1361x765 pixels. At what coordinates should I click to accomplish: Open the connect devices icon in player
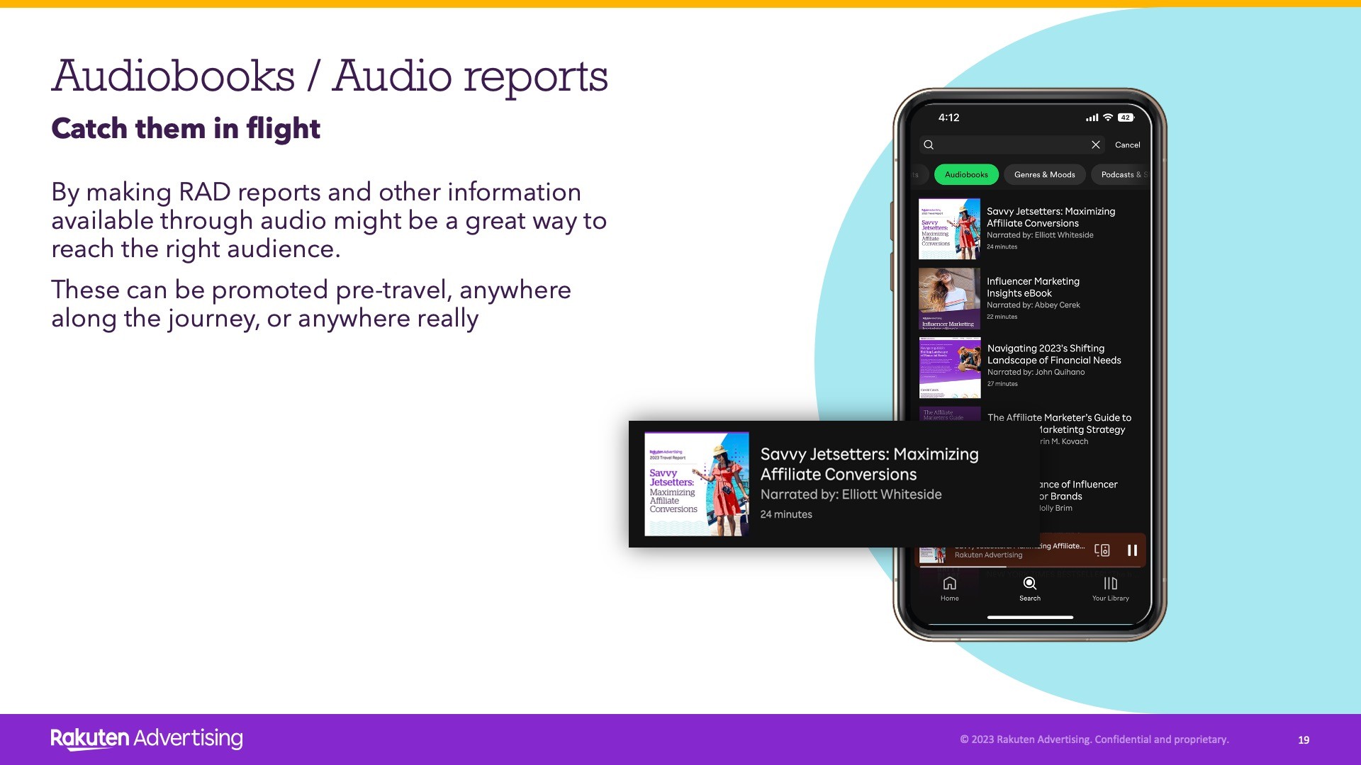1102,550
